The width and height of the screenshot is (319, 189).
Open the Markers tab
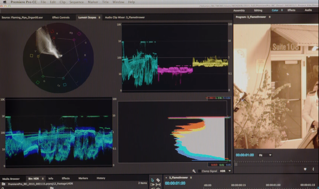coord(83,178)
